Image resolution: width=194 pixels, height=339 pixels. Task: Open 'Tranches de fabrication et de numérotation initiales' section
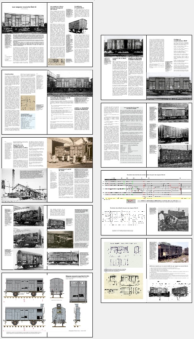tap(60, 99)
